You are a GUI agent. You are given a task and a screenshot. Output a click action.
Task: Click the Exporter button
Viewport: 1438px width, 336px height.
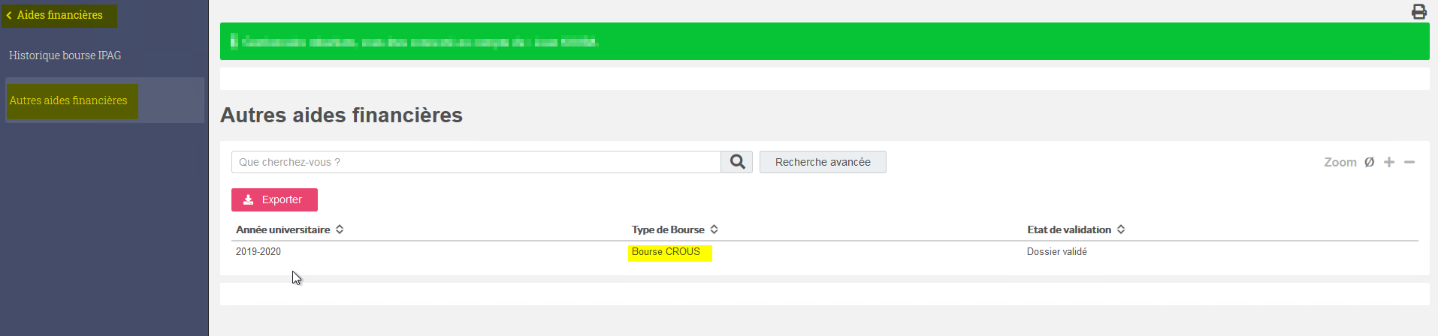click(274, 199)
